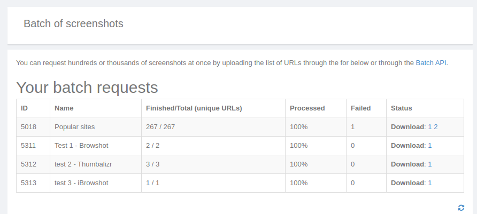
Task: Download file 1 for Test 1 - Browshot
Action: (430, 146)
